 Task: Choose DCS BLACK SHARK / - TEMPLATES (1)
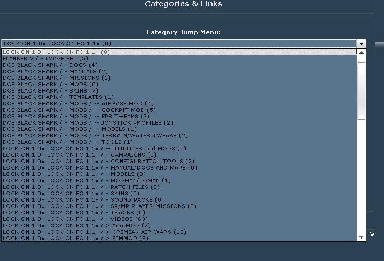tap(179, 97)
